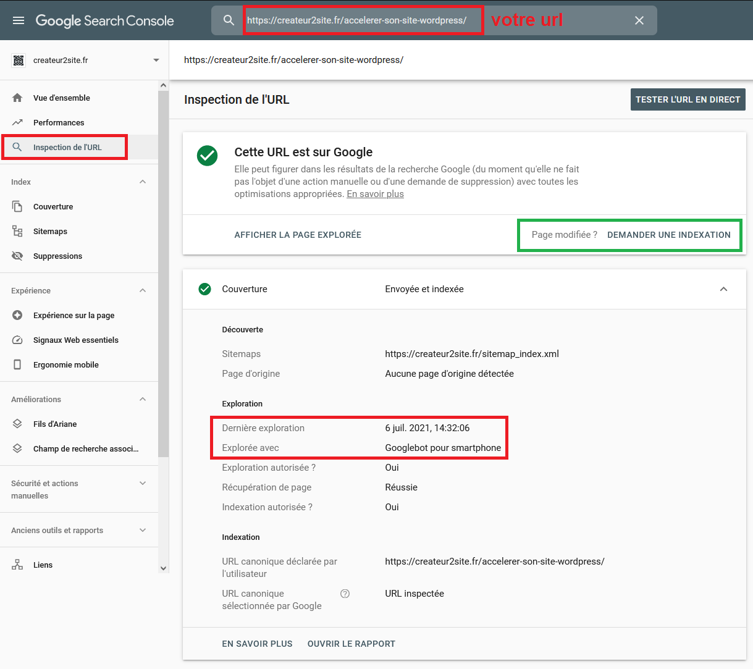Follow the En savoir plus link
The width and height of the screenshot is (753, 669).
[x=375, y=194]
